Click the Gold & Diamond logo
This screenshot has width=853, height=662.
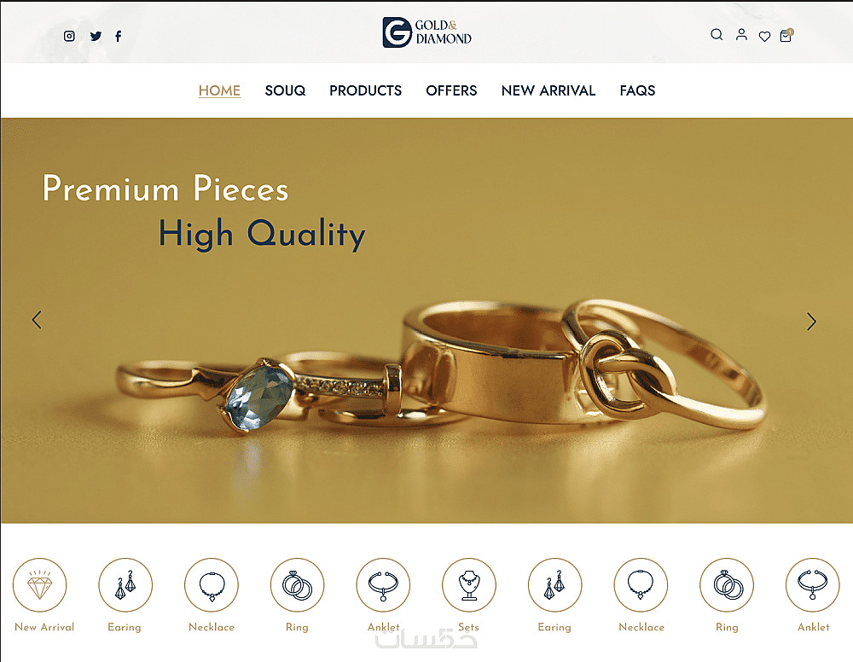tap(427, 32)
